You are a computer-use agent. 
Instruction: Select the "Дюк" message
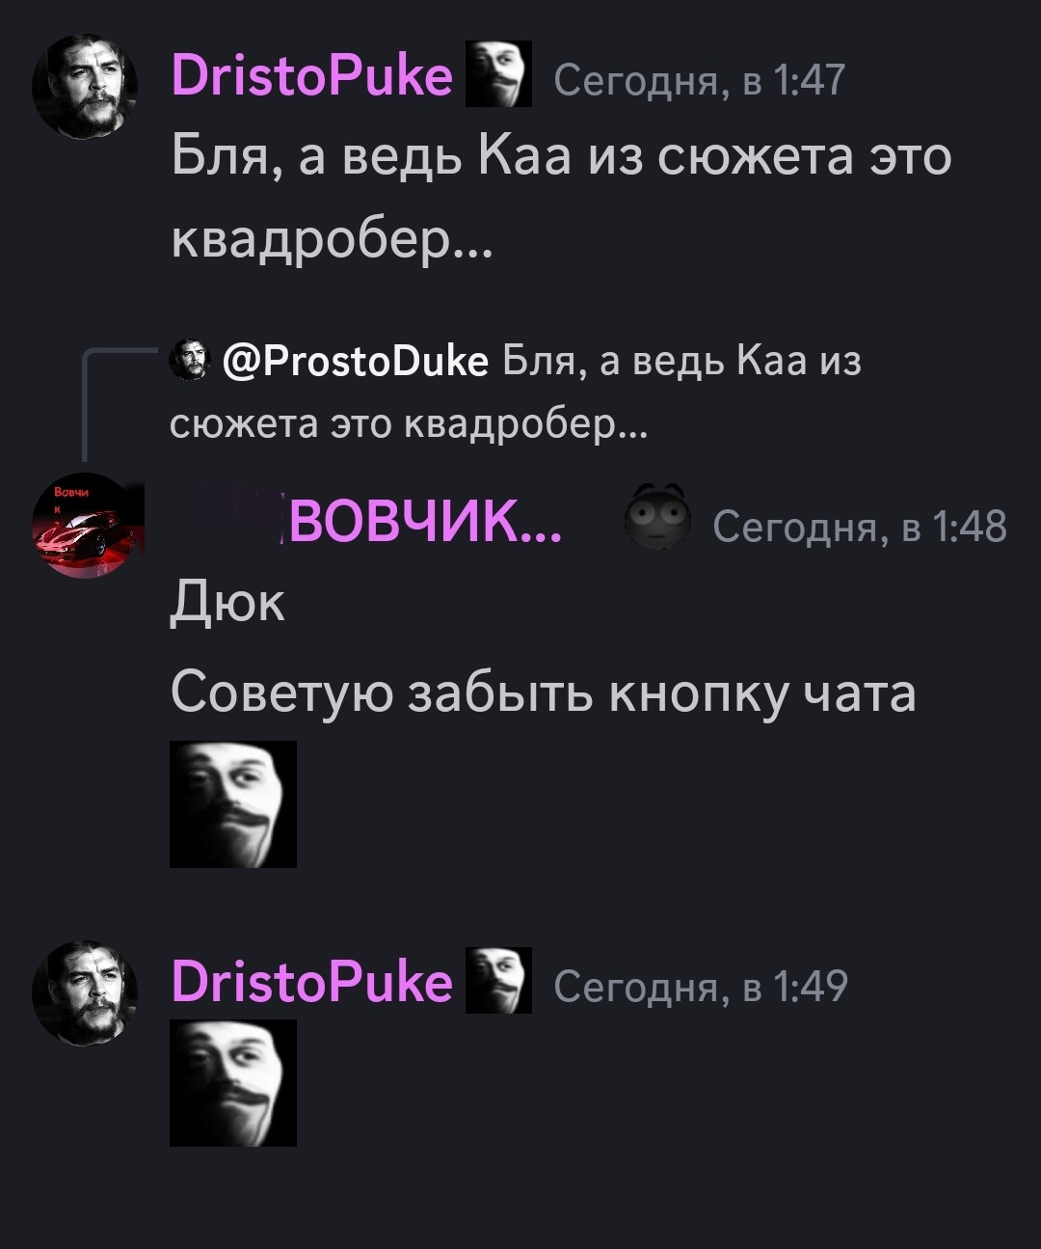tap(228, 603)
